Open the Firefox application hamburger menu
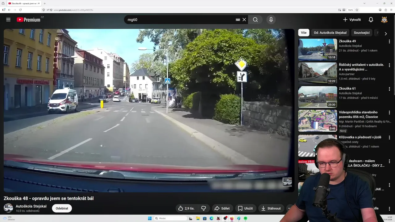 pyautogui.click(x=391, y=10)
